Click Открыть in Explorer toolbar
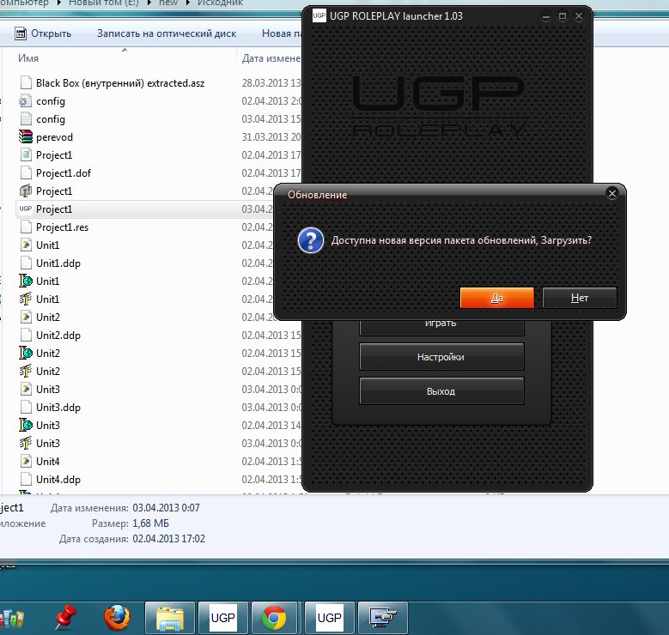The width and height of the screenshot is (669, 635). (x=43, y=33)
